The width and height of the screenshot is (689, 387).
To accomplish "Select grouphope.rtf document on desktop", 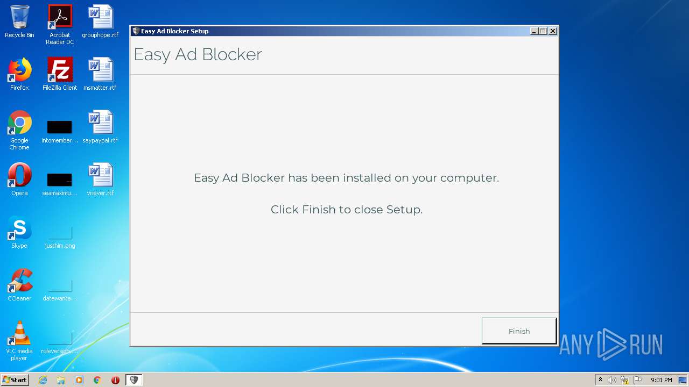I will [x=100, y=21].
